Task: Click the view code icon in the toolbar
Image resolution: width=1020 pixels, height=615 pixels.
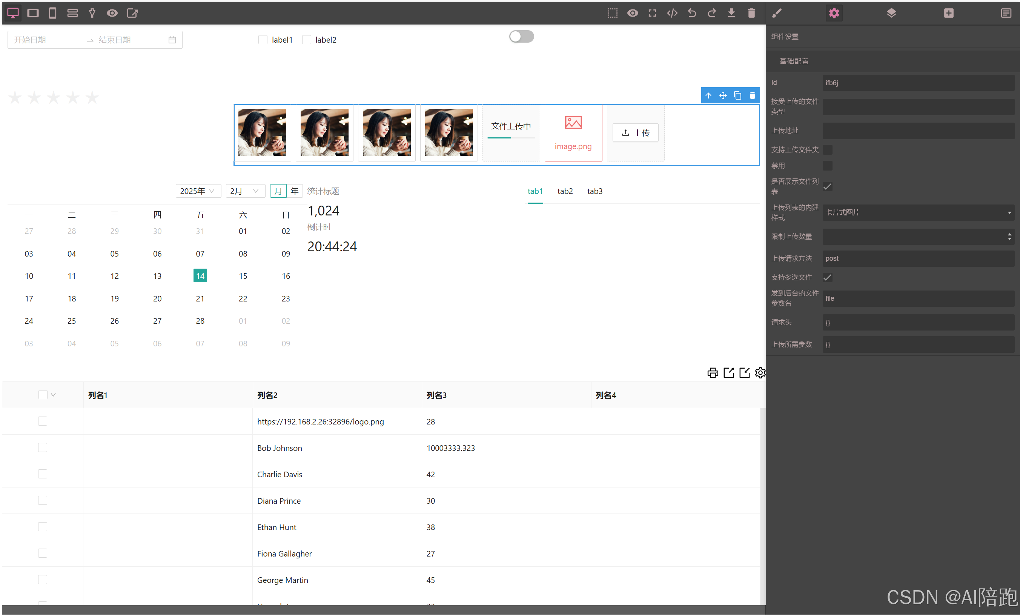Action: [672, 13]
